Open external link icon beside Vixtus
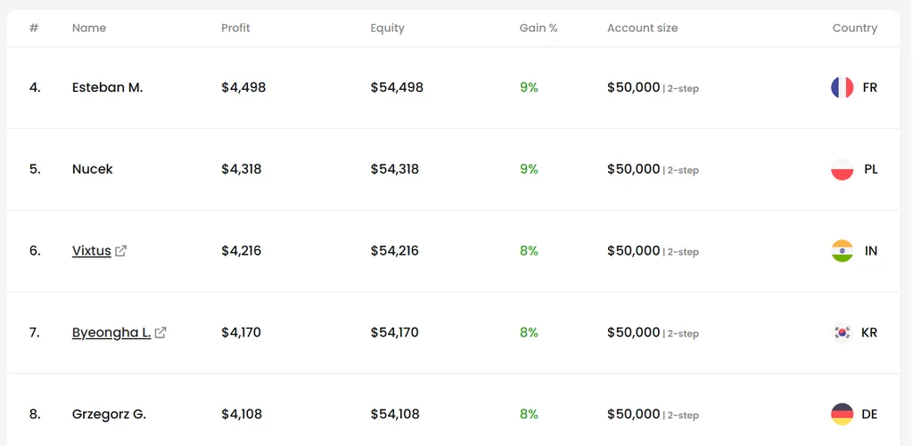This screenshot has height=446, width=913. pyautogui.click(x=121, y=251)
